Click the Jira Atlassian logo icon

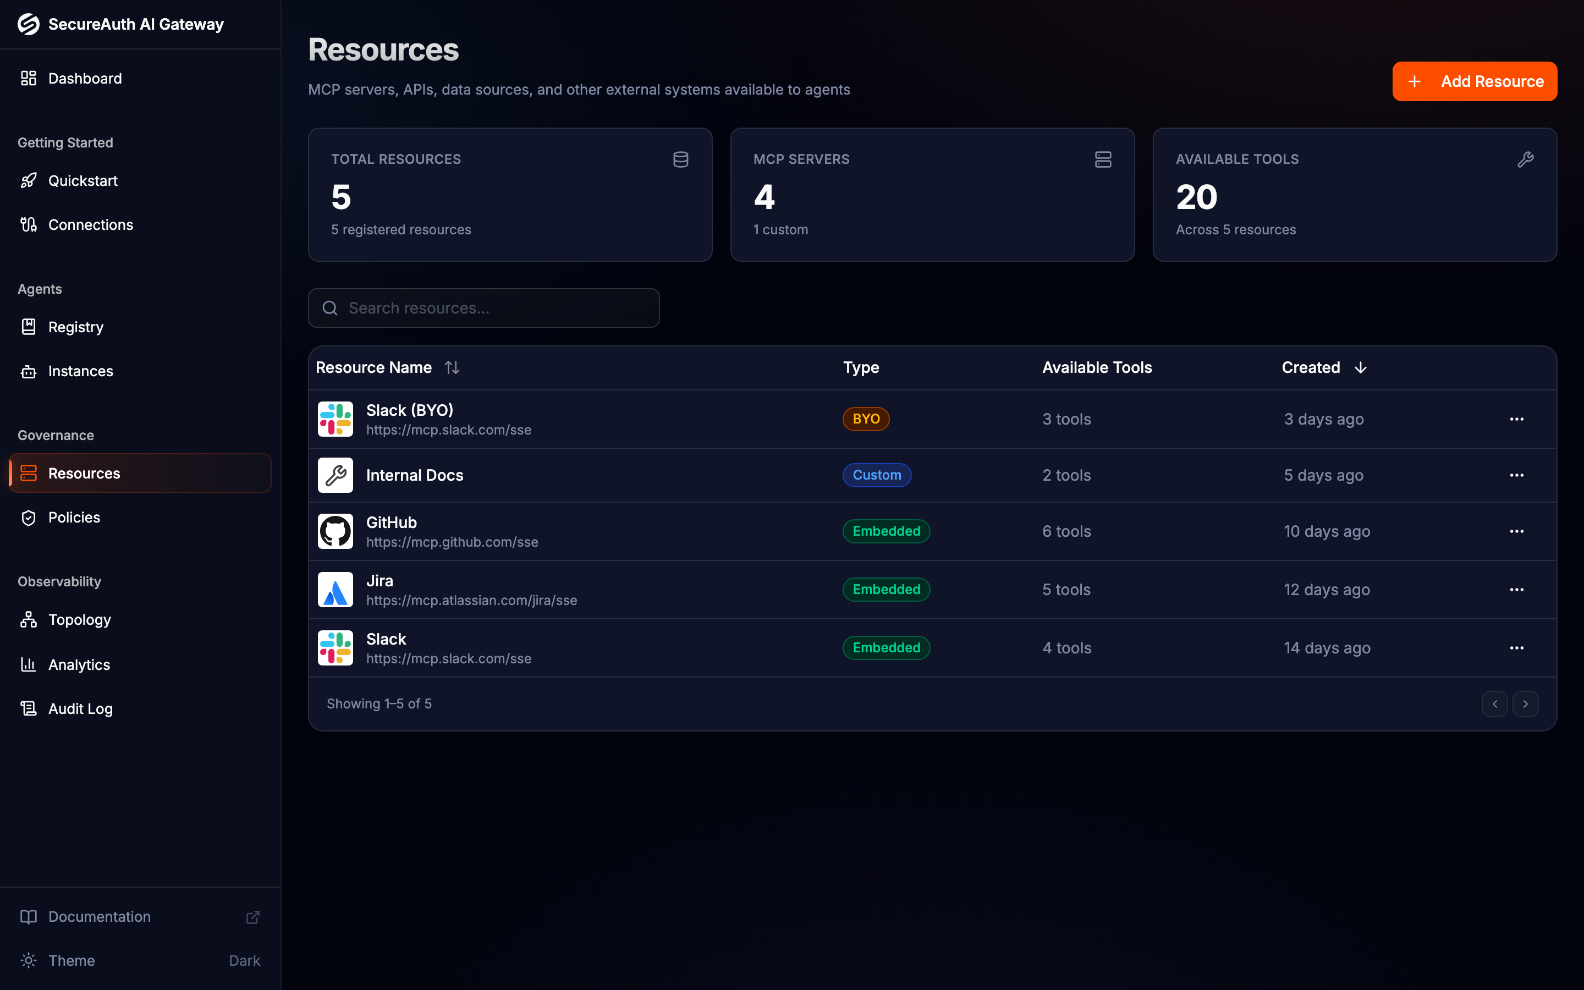pyautogui.click(x=335, y=589)
